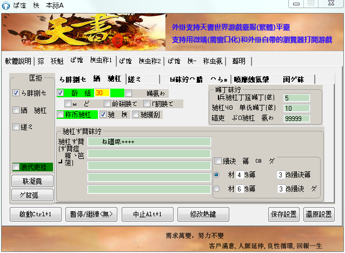The image size is (345, 253).
Task: Click the yellow input field showing 30
Action: point(101,93)
